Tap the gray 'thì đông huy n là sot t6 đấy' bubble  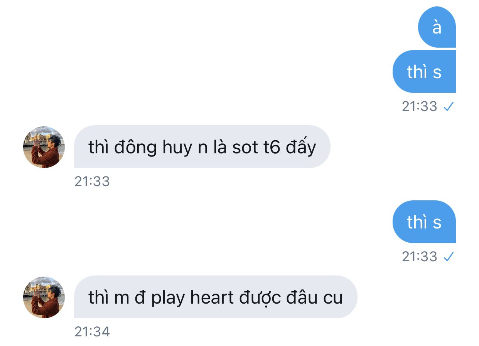[202, 147]
